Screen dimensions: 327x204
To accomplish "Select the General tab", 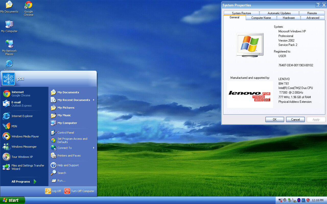I will pos(235,17).
